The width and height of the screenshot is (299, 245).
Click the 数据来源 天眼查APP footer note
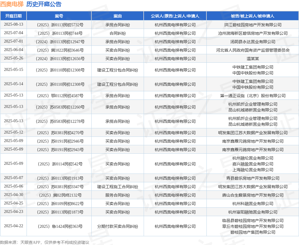(x=45, y=242)
